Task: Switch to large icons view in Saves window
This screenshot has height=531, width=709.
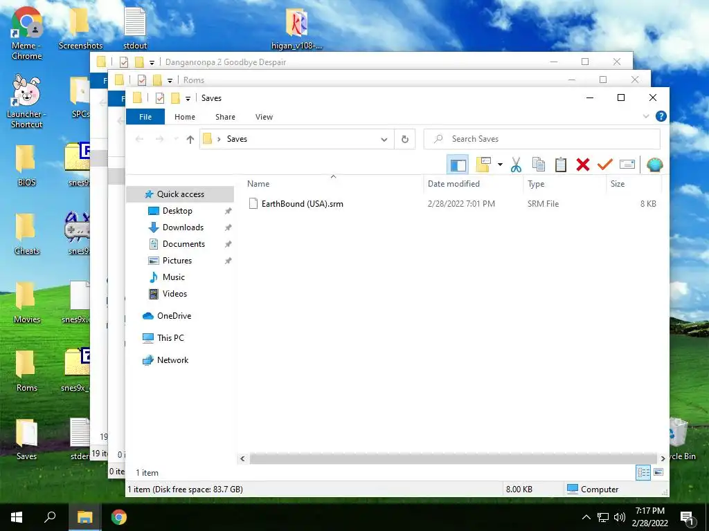Action: 658,472
